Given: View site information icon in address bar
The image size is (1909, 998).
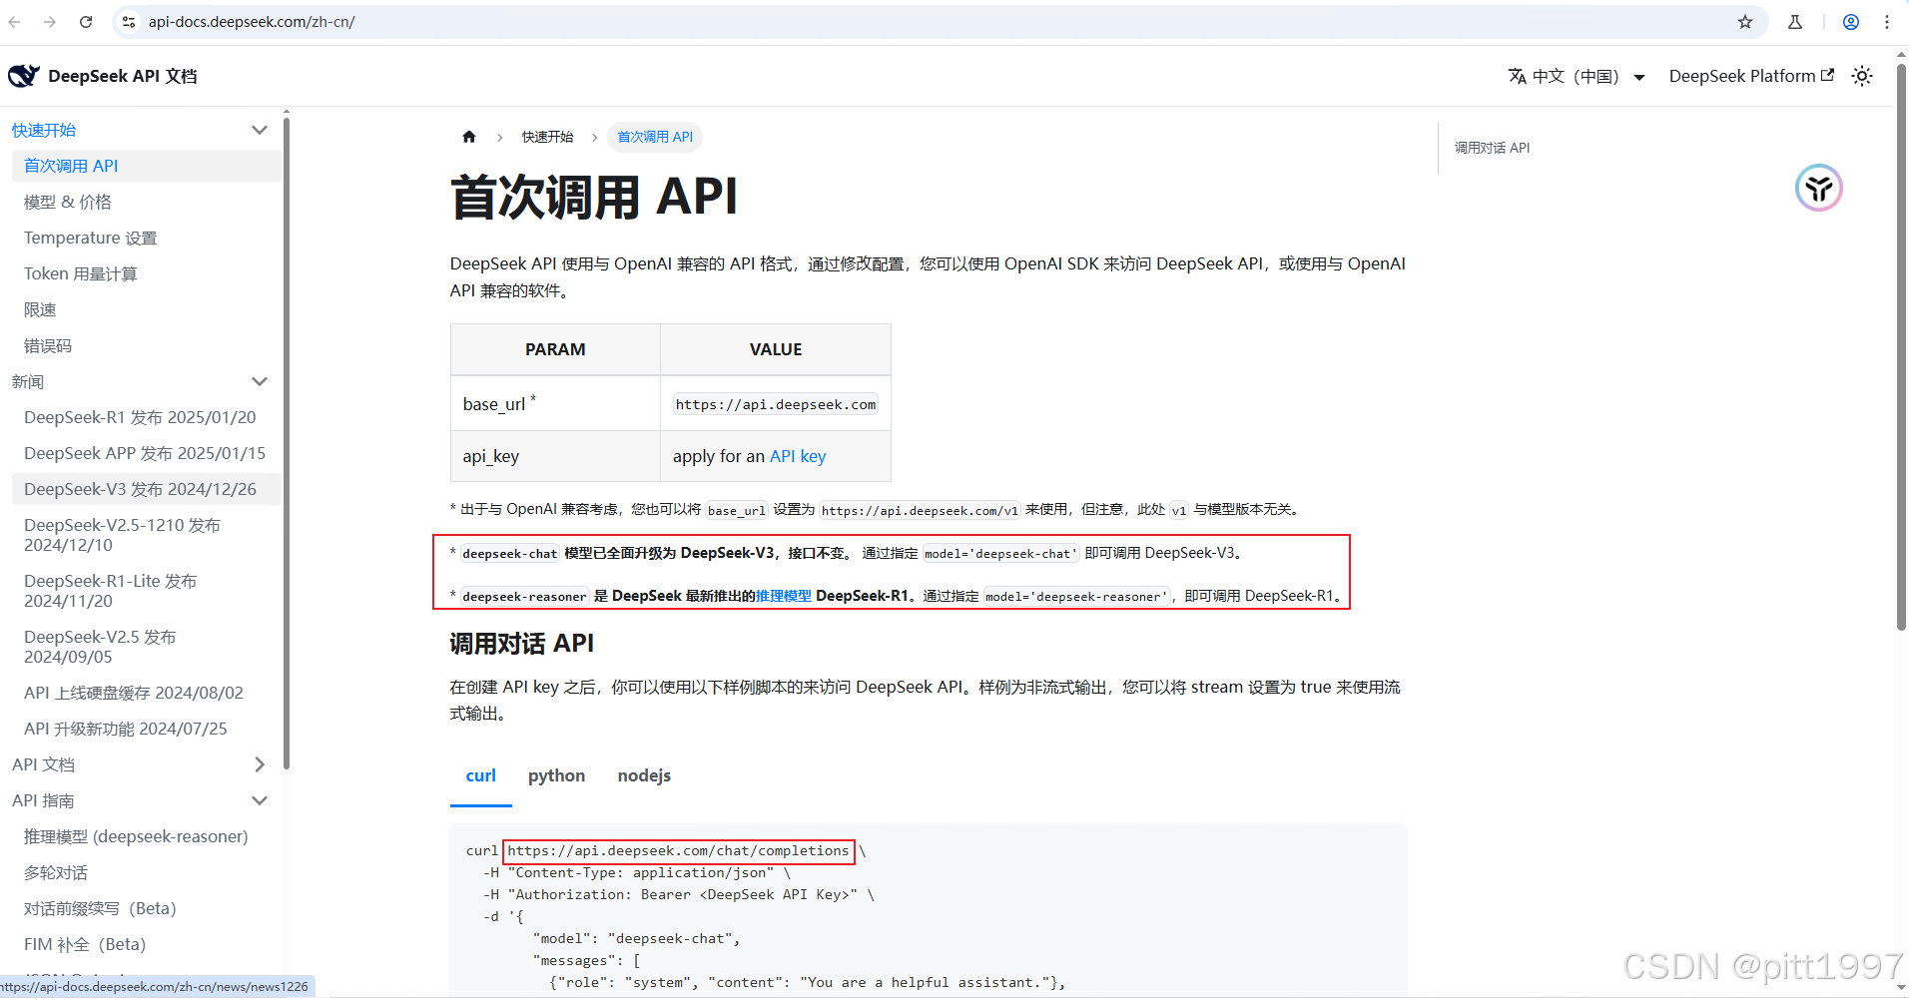Looking at the screenshot, I should tap(129, 22).
